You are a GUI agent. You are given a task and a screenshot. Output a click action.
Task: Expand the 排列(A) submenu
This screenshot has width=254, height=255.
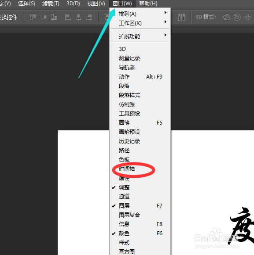pyautogui.click(x=140, y=14)
